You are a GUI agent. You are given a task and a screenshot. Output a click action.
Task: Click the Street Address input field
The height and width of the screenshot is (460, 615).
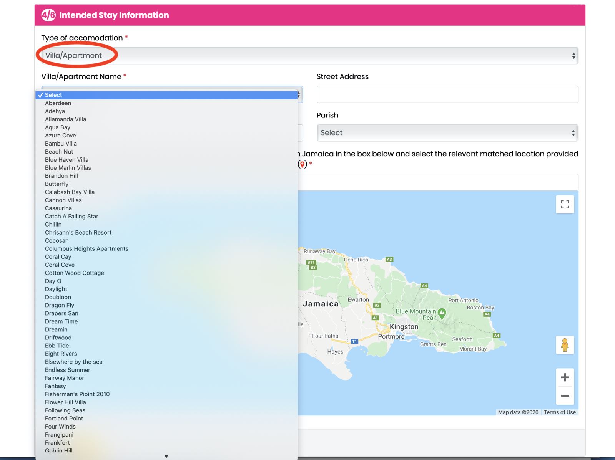point(447,94)
